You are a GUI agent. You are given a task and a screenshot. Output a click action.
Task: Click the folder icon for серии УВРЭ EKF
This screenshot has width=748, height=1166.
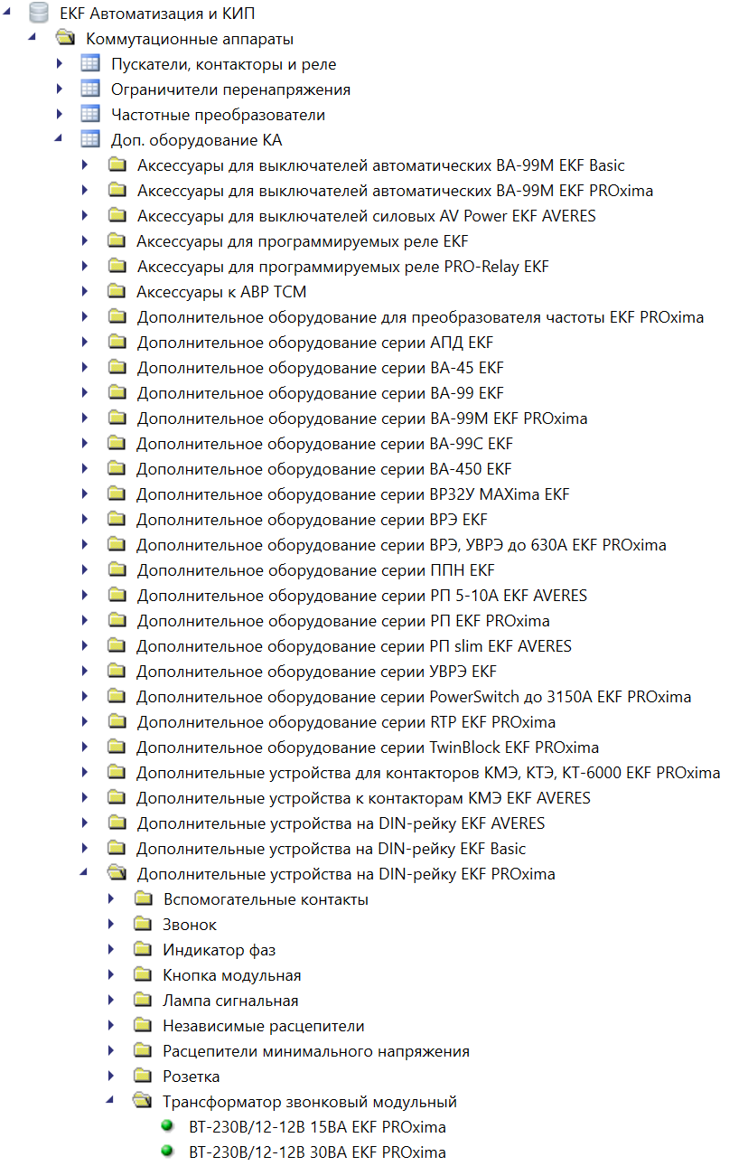(x=116, y=672)
